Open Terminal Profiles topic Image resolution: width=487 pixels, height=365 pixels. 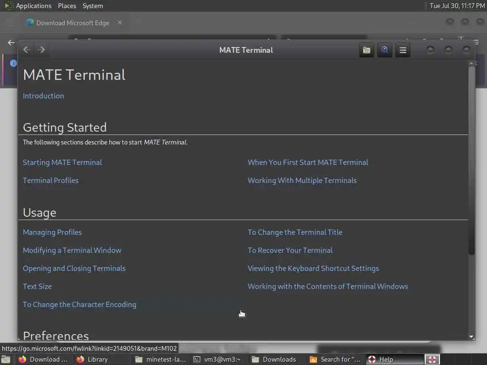50,180
